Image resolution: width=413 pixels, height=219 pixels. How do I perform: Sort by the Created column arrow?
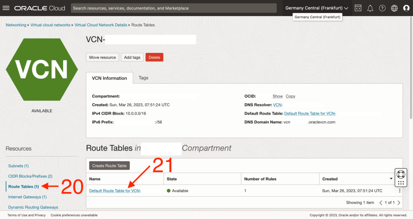391,179
